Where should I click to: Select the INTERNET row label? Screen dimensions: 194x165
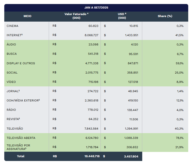point(15,35)
